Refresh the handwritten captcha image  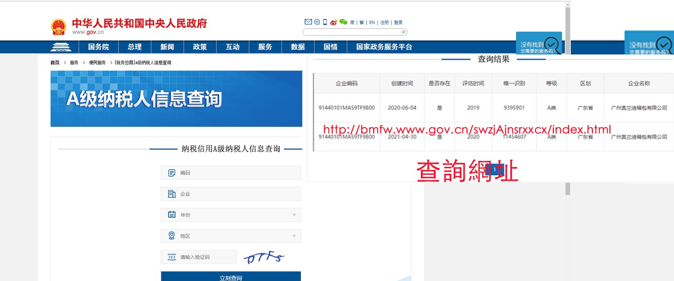point(264,257)
